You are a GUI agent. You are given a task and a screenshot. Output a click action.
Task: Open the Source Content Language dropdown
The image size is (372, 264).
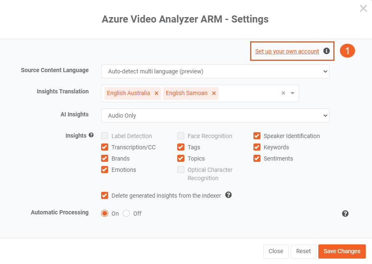215,71
